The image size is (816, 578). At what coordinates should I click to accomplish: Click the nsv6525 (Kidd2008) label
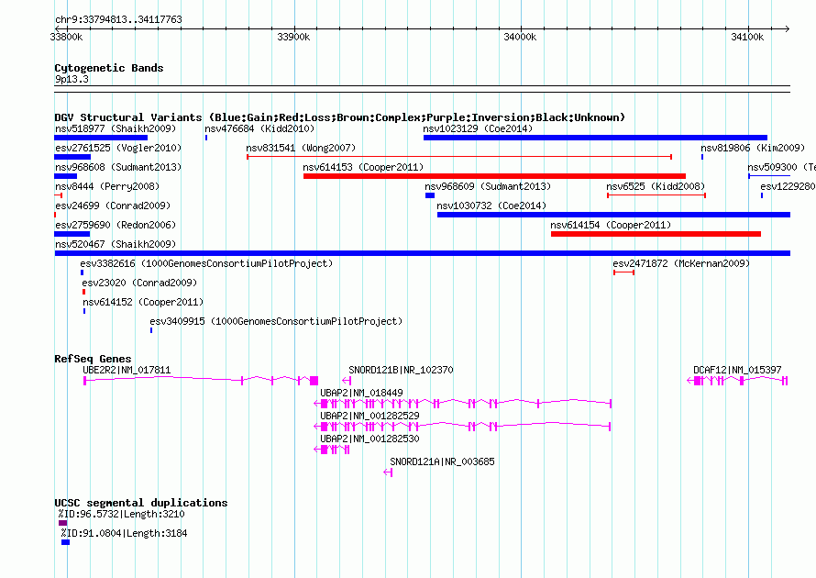[656, 186]
